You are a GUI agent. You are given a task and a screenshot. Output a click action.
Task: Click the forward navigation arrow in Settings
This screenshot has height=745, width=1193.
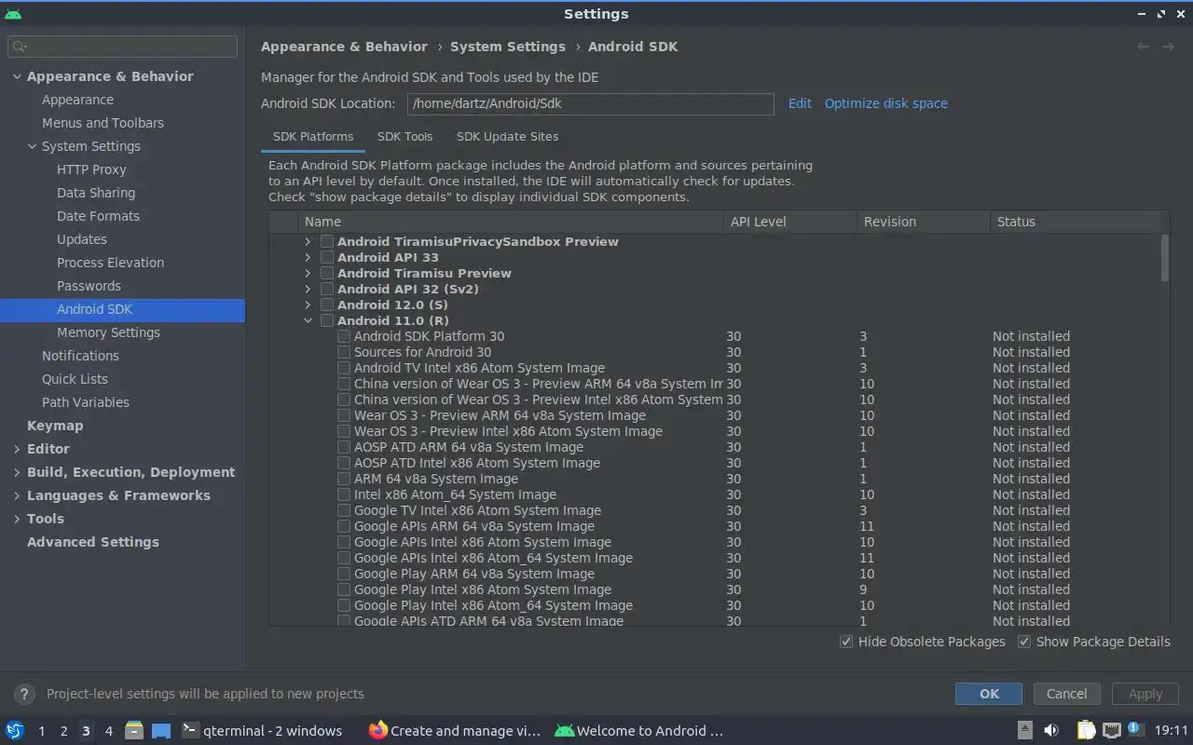[x=1167, y=47]
